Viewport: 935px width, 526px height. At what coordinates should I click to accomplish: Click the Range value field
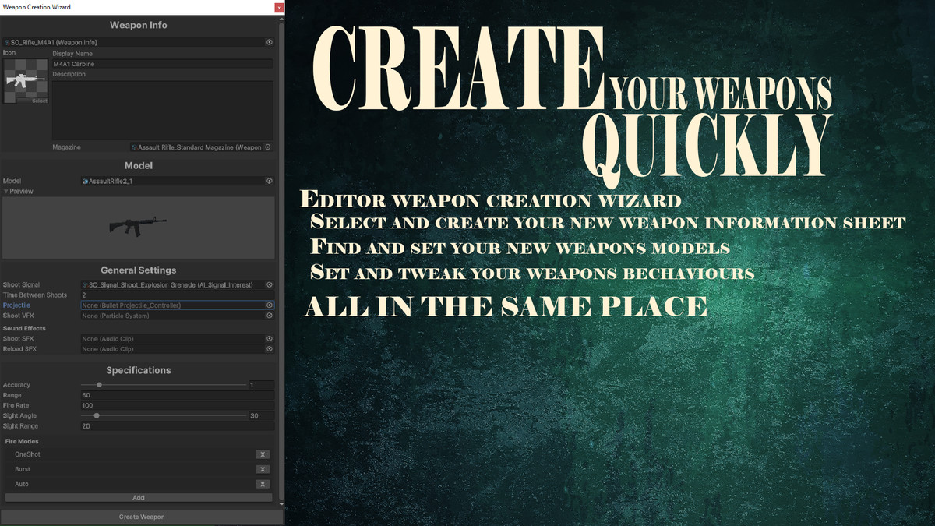[x=178, y=395]
